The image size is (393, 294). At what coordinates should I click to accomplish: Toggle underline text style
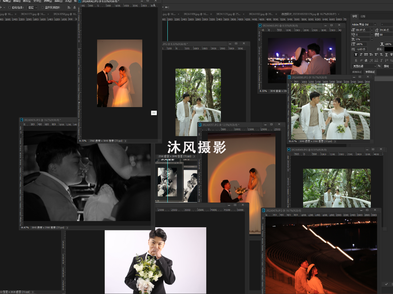coord(386,54)
